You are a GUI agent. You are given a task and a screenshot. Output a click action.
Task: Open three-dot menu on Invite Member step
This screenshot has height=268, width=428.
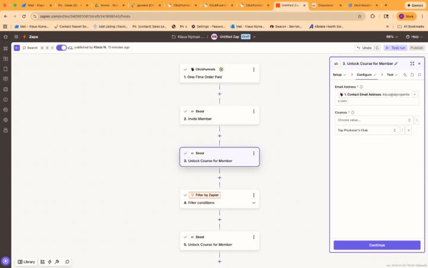(254, 111)
